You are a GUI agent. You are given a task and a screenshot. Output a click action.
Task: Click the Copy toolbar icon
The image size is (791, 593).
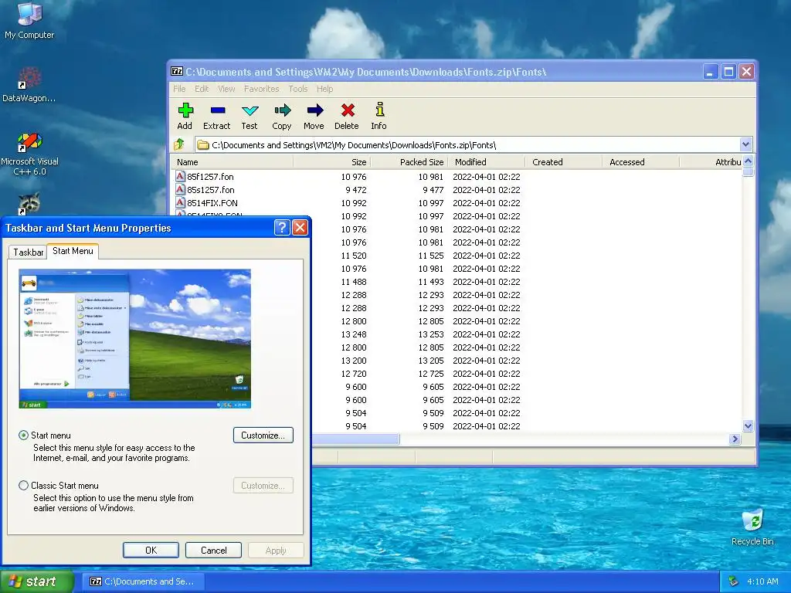tap(282, 117)
